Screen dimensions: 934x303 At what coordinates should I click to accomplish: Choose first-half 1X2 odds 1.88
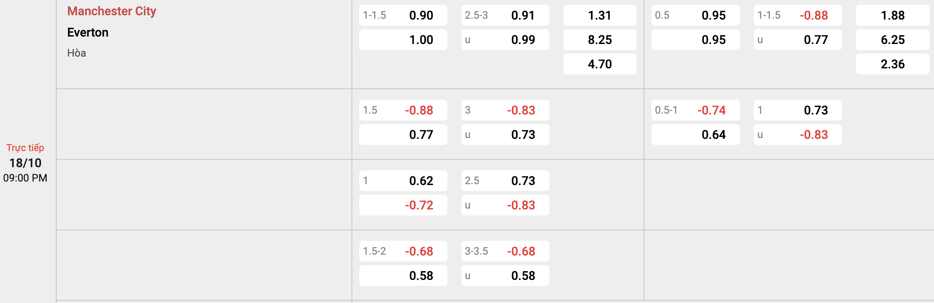[x=893, y=15]
